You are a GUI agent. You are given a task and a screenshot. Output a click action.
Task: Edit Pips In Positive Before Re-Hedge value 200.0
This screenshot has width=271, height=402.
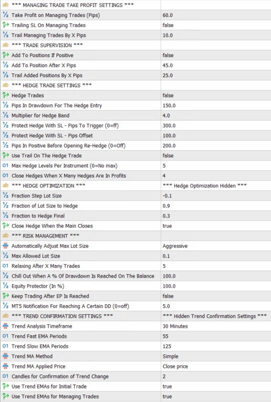pyautogui.click(x=169, y=145)
